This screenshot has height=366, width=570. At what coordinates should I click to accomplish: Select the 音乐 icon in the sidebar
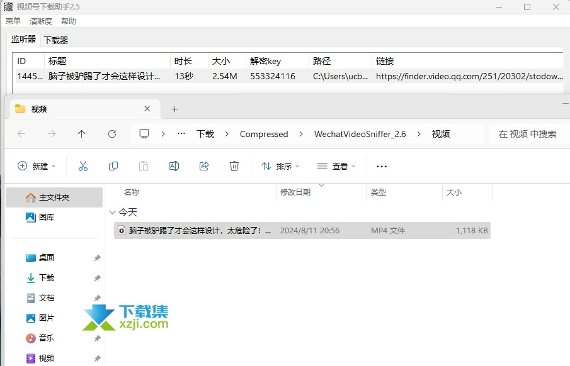(x=30, y=338)
